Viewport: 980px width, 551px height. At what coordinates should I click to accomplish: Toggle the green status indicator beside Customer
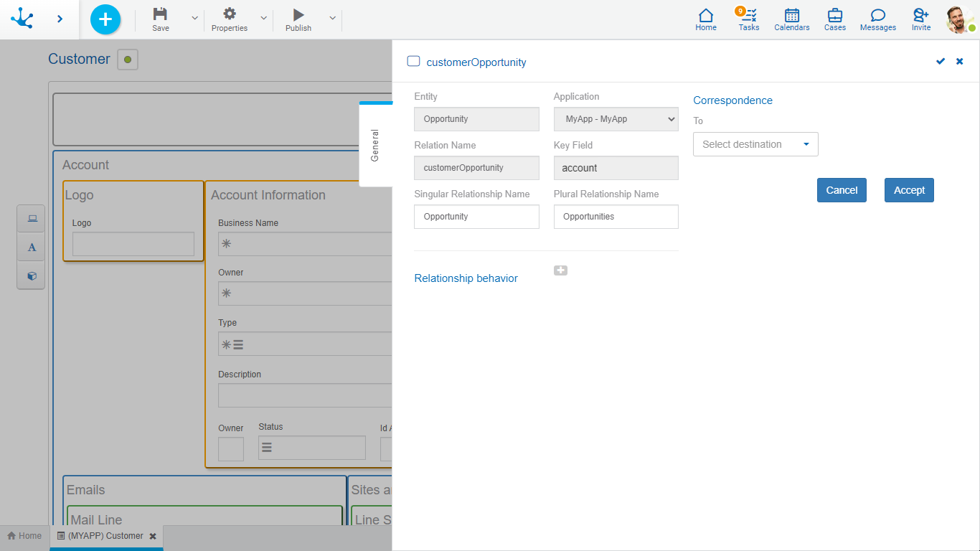[128, 60]
